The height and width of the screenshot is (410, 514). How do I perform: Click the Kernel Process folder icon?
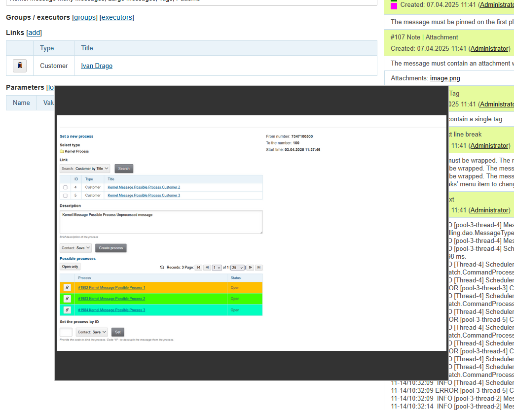pyautogui.click(x=62, y=152)
